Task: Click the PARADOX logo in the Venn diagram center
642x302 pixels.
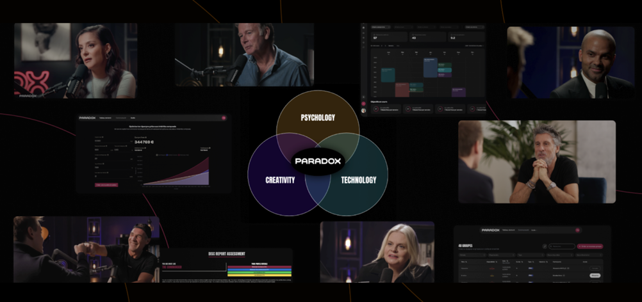Action: (320, 161)
